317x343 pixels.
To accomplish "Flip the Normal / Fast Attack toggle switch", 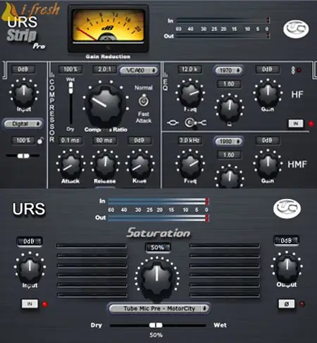I will point(143,101).
